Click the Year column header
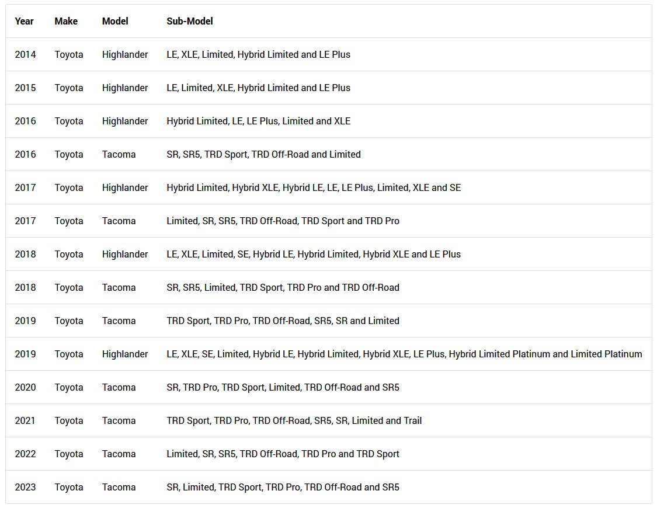This screenshot has height=508, width=657. click(x=24, y=21)
